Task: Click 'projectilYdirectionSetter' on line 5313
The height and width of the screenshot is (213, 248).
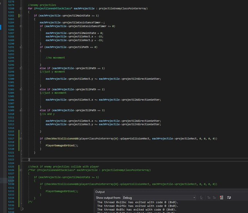Action: click(141, 125)
